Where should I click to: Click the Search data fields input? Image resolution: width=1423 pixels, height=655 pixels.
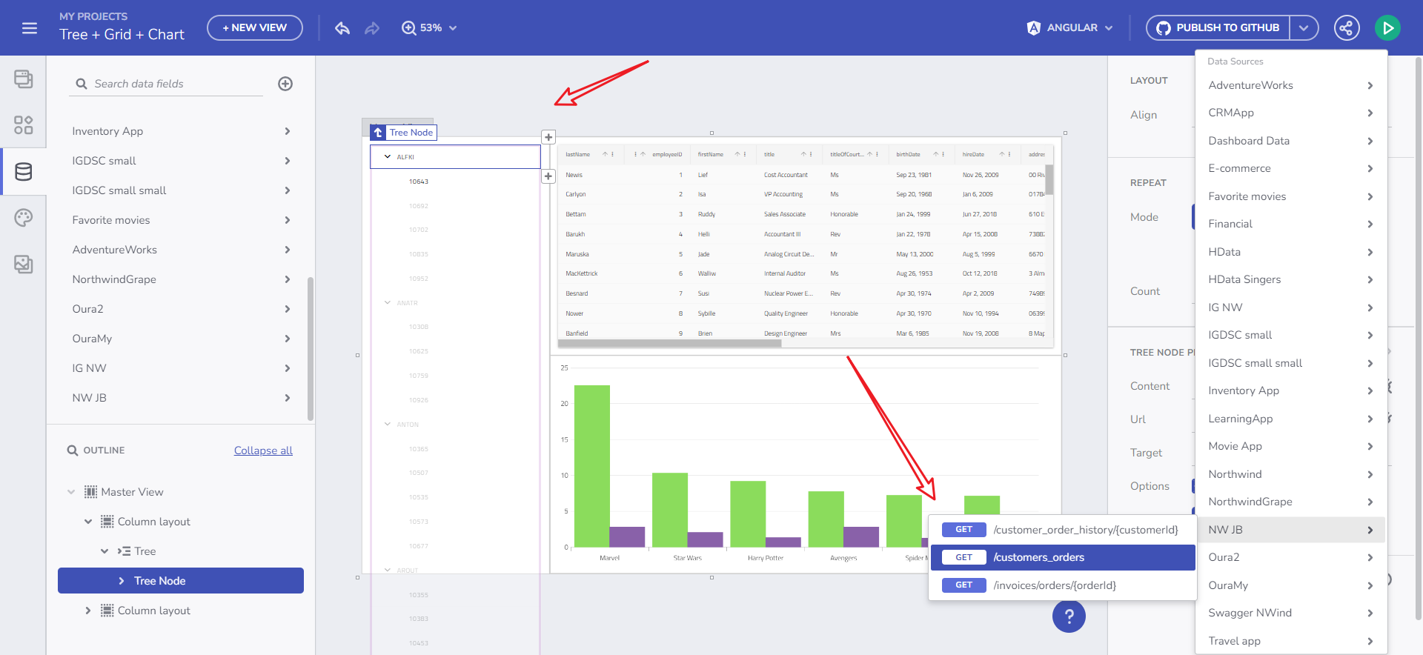point(174,84)
